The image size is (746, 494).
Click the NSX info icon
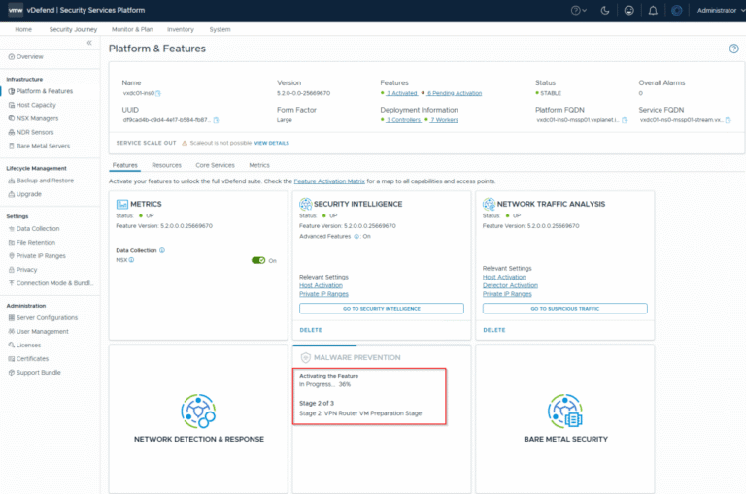coord(131,260)
